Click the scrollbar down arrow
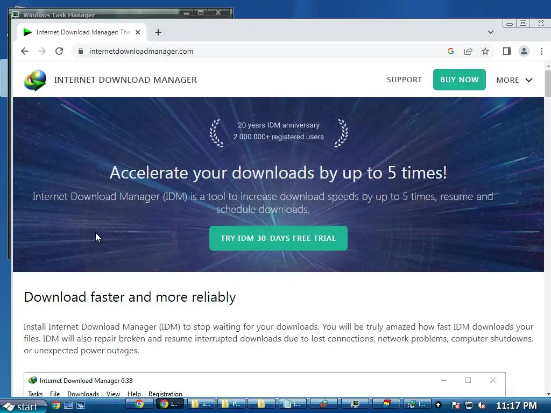The image size is (551, 413). pos(548,394)
